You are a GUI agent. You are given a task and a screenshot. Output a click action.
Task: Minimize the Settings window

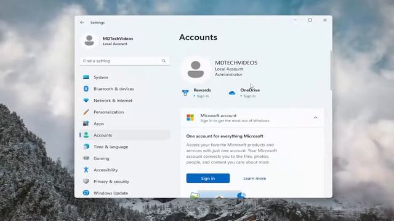point(295,20)
